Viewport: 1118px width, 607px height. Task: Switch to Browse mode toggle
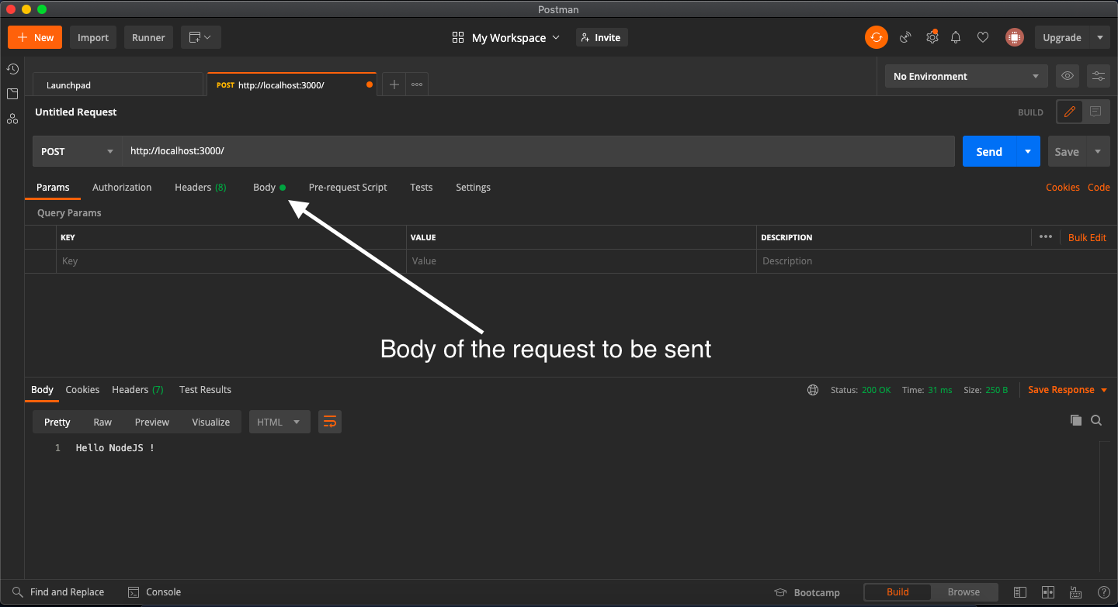[964, 592]
